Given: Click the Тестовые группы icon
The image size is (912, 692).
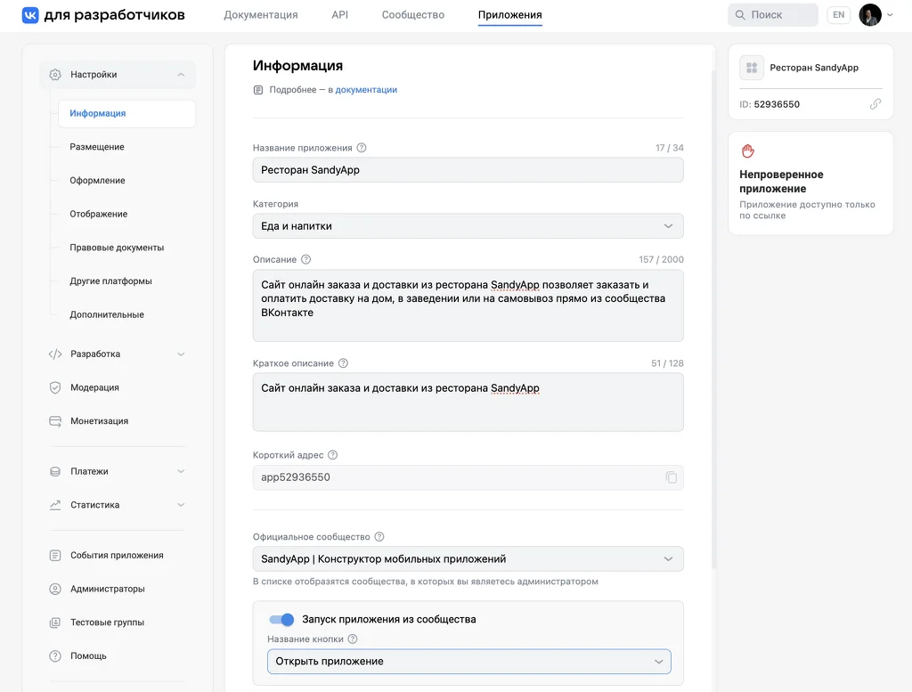Looking at the screenshot, I should point(55,623).
